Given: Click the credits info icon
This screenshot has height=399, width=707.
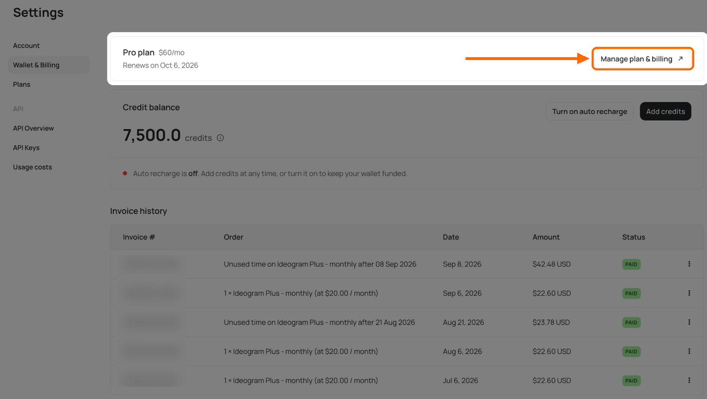Looking at the screenshot, I should 220,138.
